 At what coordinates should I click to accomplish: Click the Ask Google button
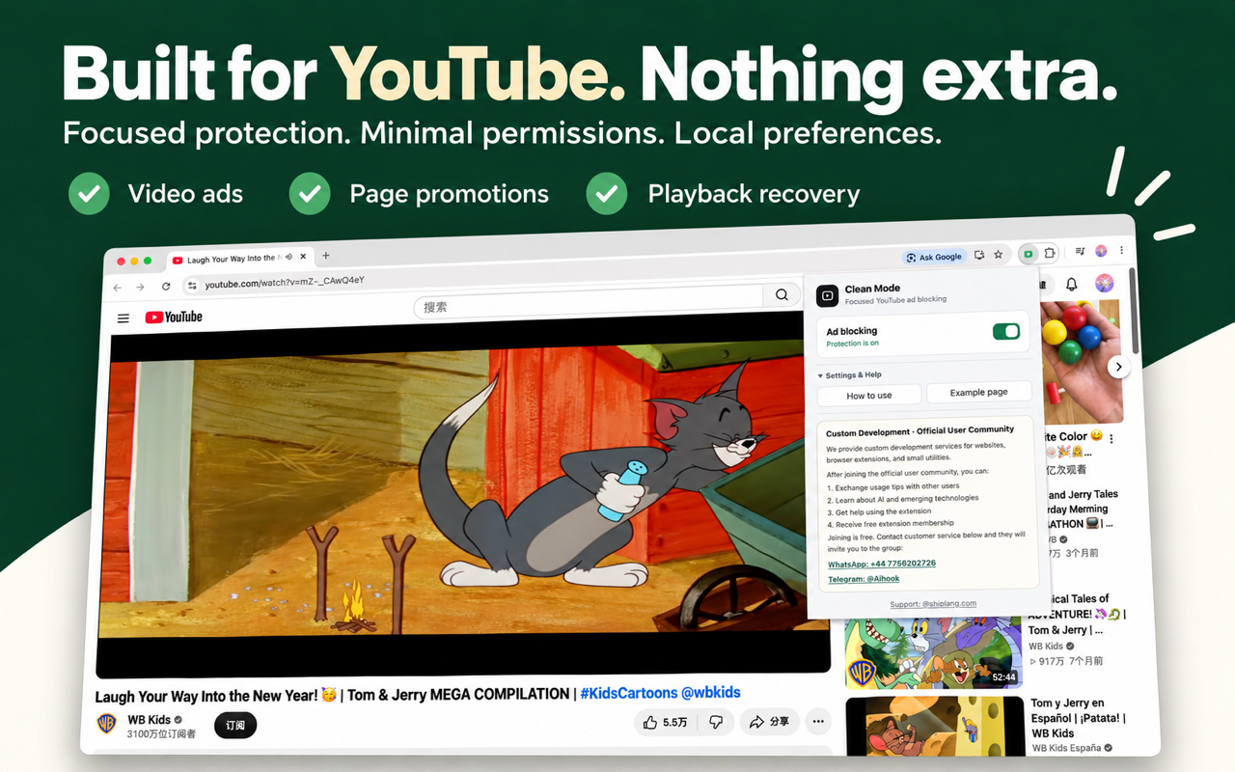click(x=934, y=257)
